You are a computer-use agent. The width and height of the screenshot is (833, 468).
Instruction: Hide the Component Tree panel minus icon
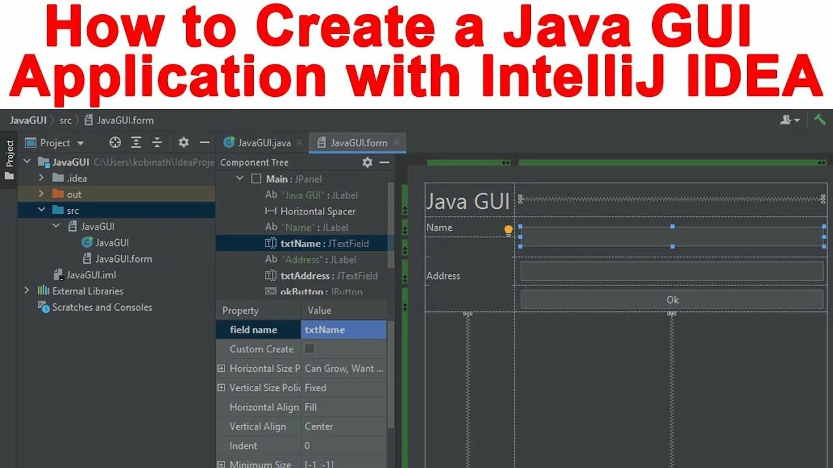click(x=384, y=162)
